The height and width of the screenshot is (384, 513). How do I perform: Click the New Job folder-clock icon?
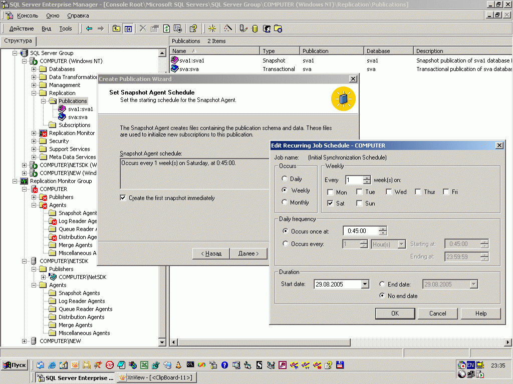pyautogui.click(x=278, y=28)
